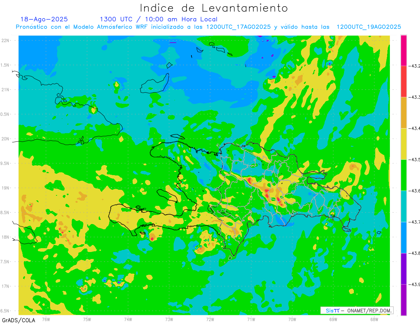420x324 pixels.
Task: Click the 'SisTT - ONAMET/REP.DOM.' credit box
Action: pos(357,310)
